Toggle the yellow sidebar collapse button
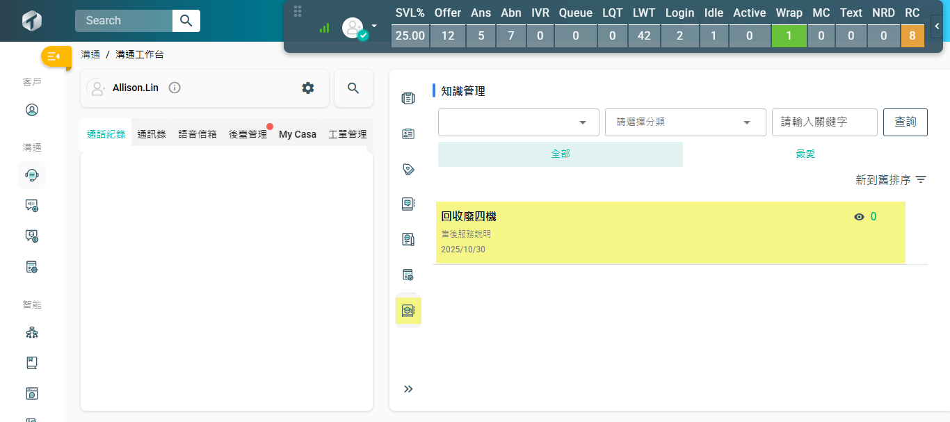 [56, 56]
